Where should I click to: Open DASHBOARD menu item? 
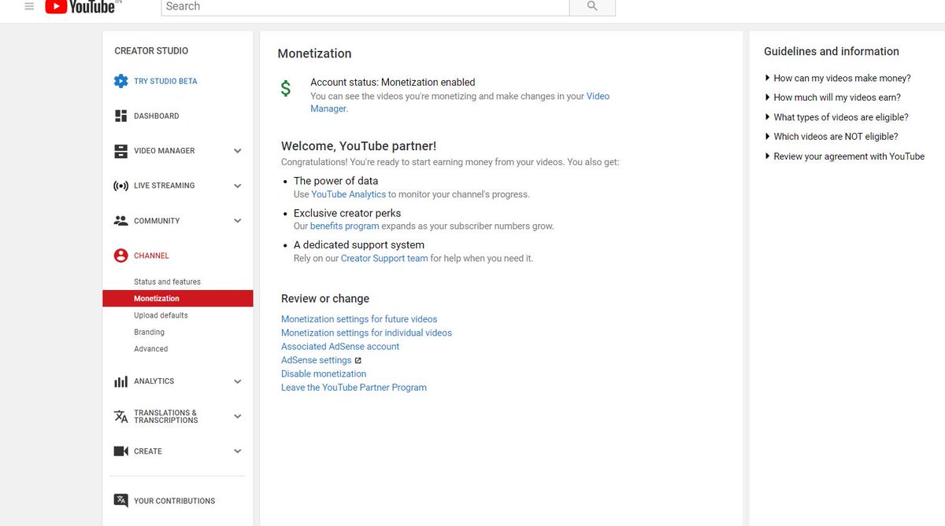pos(156,116)
